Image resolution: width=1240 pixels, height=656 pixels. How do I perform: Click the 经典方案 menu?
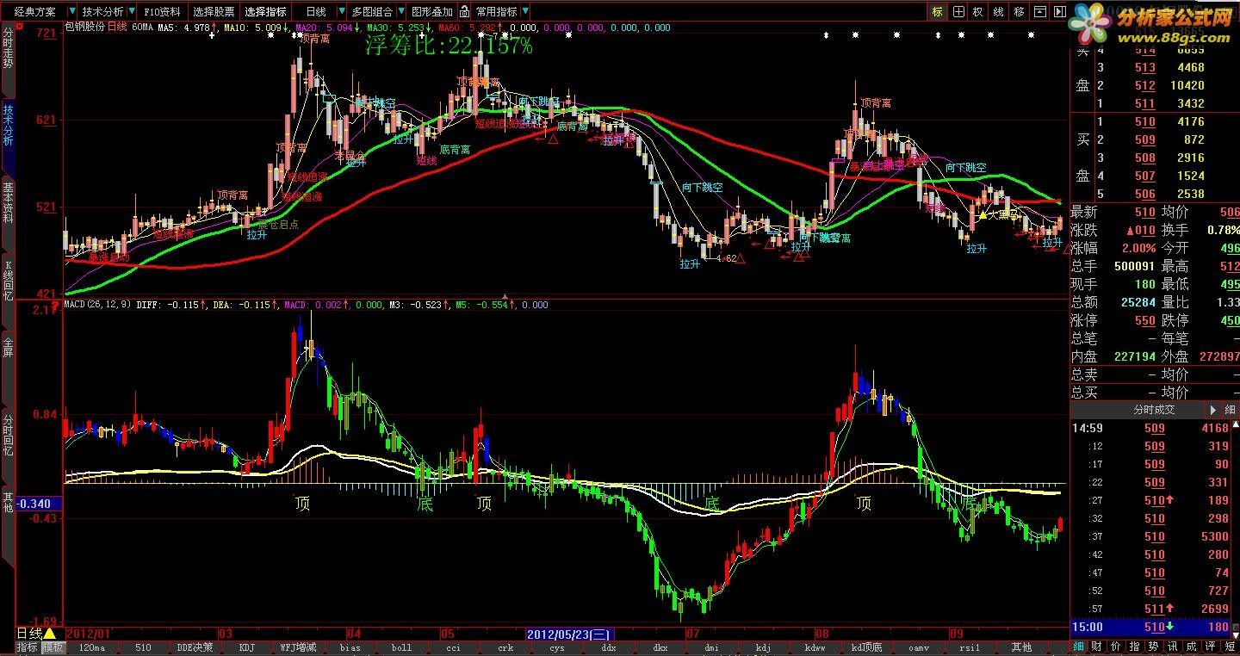[34, 12]
